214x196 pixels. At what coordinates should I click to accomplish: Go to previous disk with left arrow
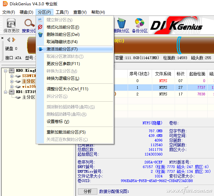(x=9, y=40)
